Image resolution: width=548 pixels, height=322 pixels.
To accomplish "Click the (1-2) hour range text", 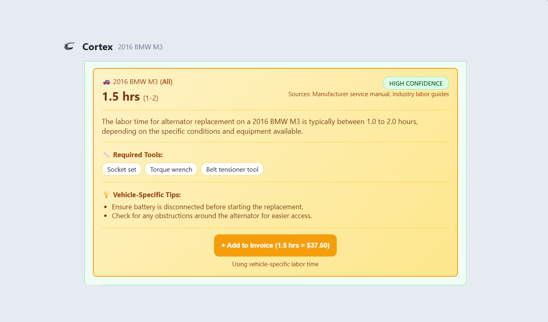I will click(151, 98).
